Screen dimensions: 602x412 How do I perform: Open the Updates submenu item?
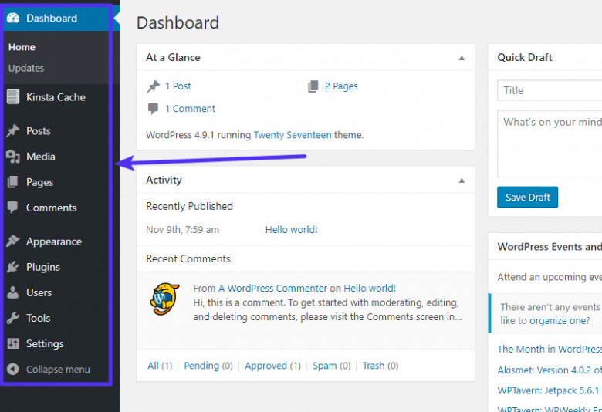coord(26,68)
